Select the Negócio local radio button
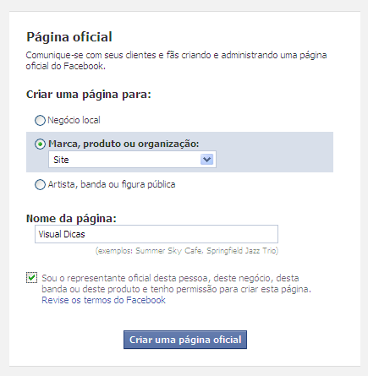The width and height of the screenshot is (368, 376). pos(40,121)
